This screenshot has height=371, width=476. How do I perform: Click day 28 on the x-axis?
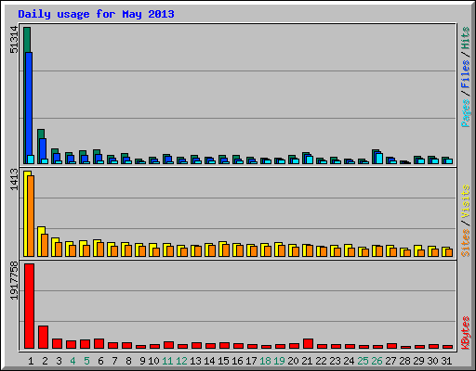click(x=404, y=361)
